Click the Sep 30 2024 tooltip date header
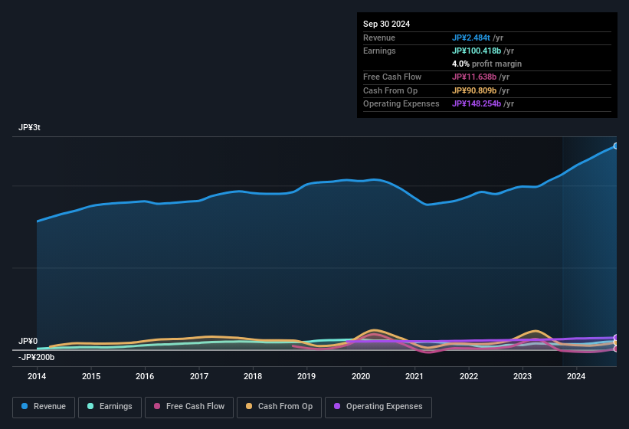 (387, 24)
